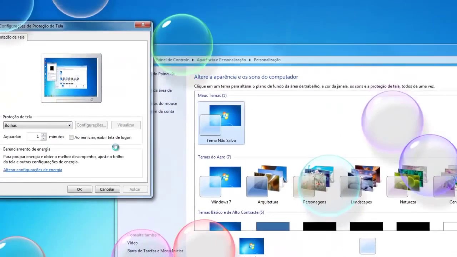Choose the Windows 7 Aero theme

point(221,185)
